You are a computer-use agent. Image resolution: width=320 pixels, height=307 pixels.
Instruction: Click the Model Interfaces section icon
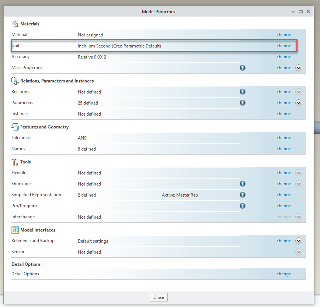pos(15,230)
